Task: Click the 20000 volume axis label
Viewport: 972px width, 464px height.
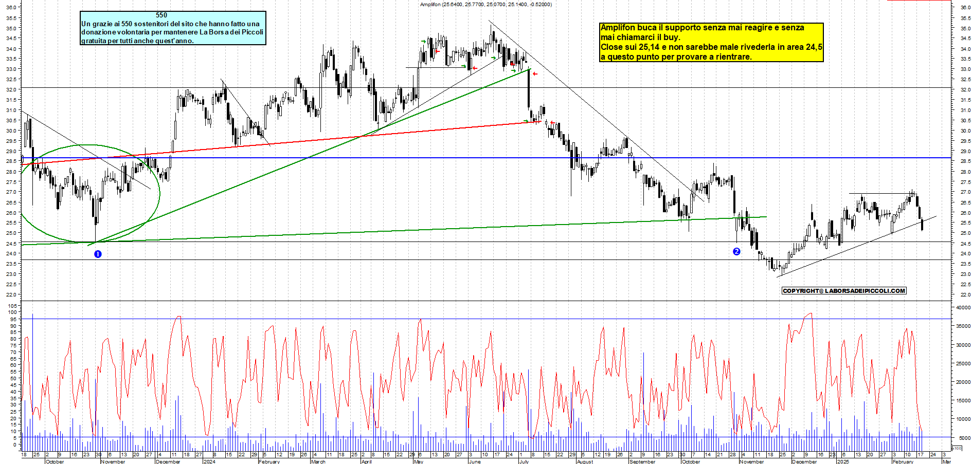Action: [963, 382]
